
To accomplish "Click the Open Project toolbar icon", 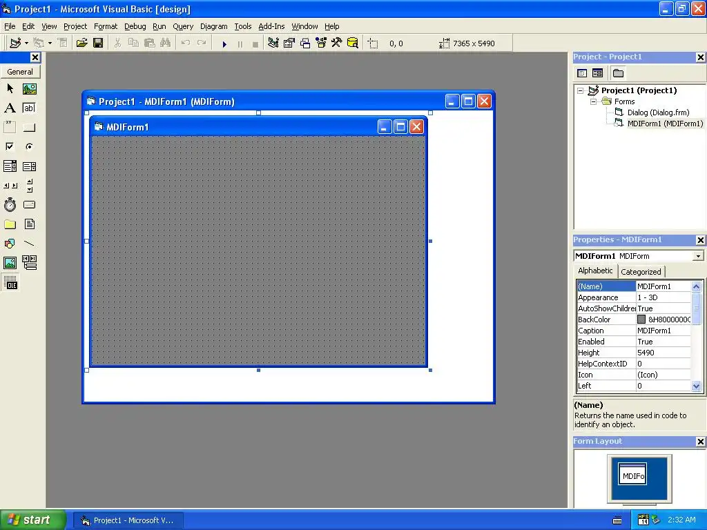I will click(81, 43).
